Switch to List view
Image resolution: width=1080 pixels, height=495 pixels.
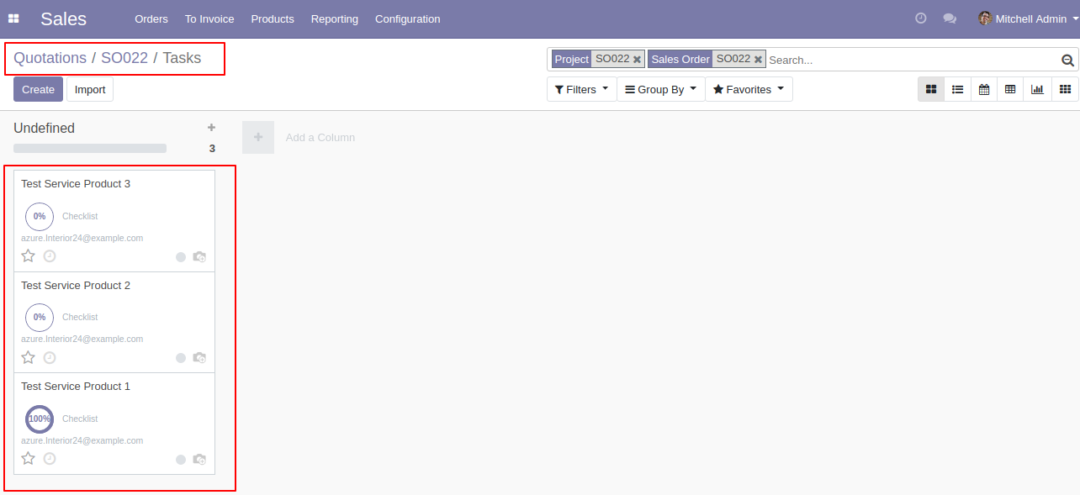point(957,89)
